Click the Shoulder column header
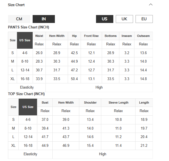This screenshot has width=169, height=161. coord(90,103)
